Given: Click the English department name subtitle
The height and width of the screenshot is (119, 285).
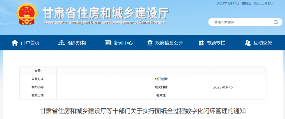Looking at the screenshot, I should 104,22.
